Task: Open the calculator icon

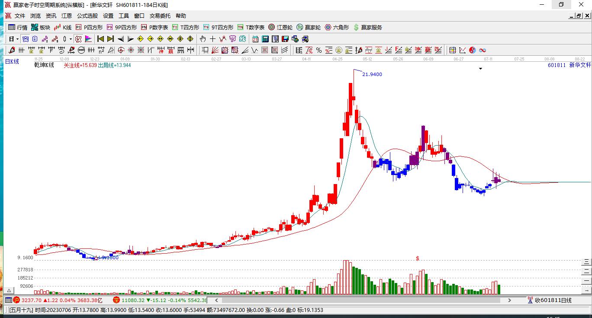Action: [265, 39]
